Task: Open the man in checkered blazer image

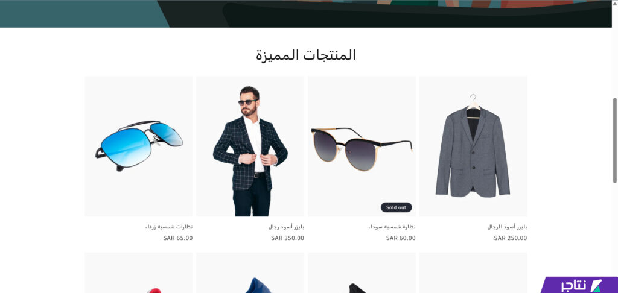Action: tap(250, 146)
